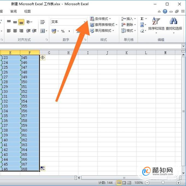Click zoom in plus button

coord(178,183)
